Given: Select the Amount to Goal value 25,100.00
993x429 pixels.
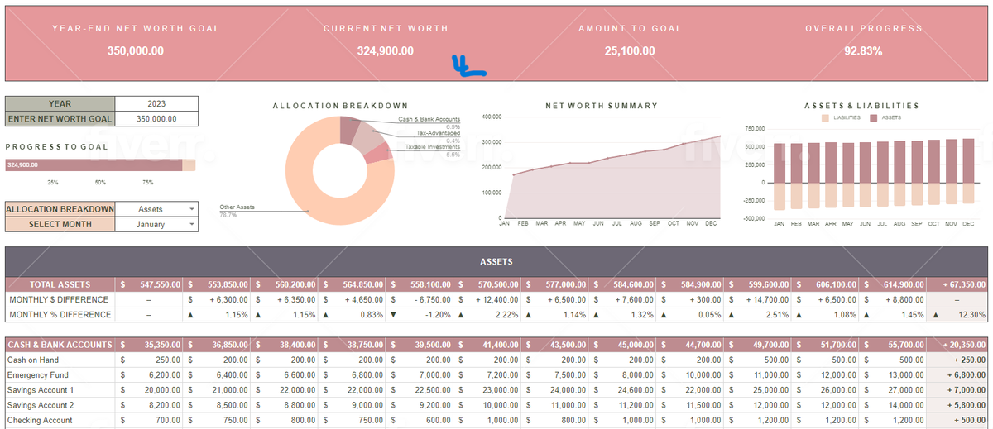Looking at the screenshot, I should pyautogui.click(x=630, y=51).
